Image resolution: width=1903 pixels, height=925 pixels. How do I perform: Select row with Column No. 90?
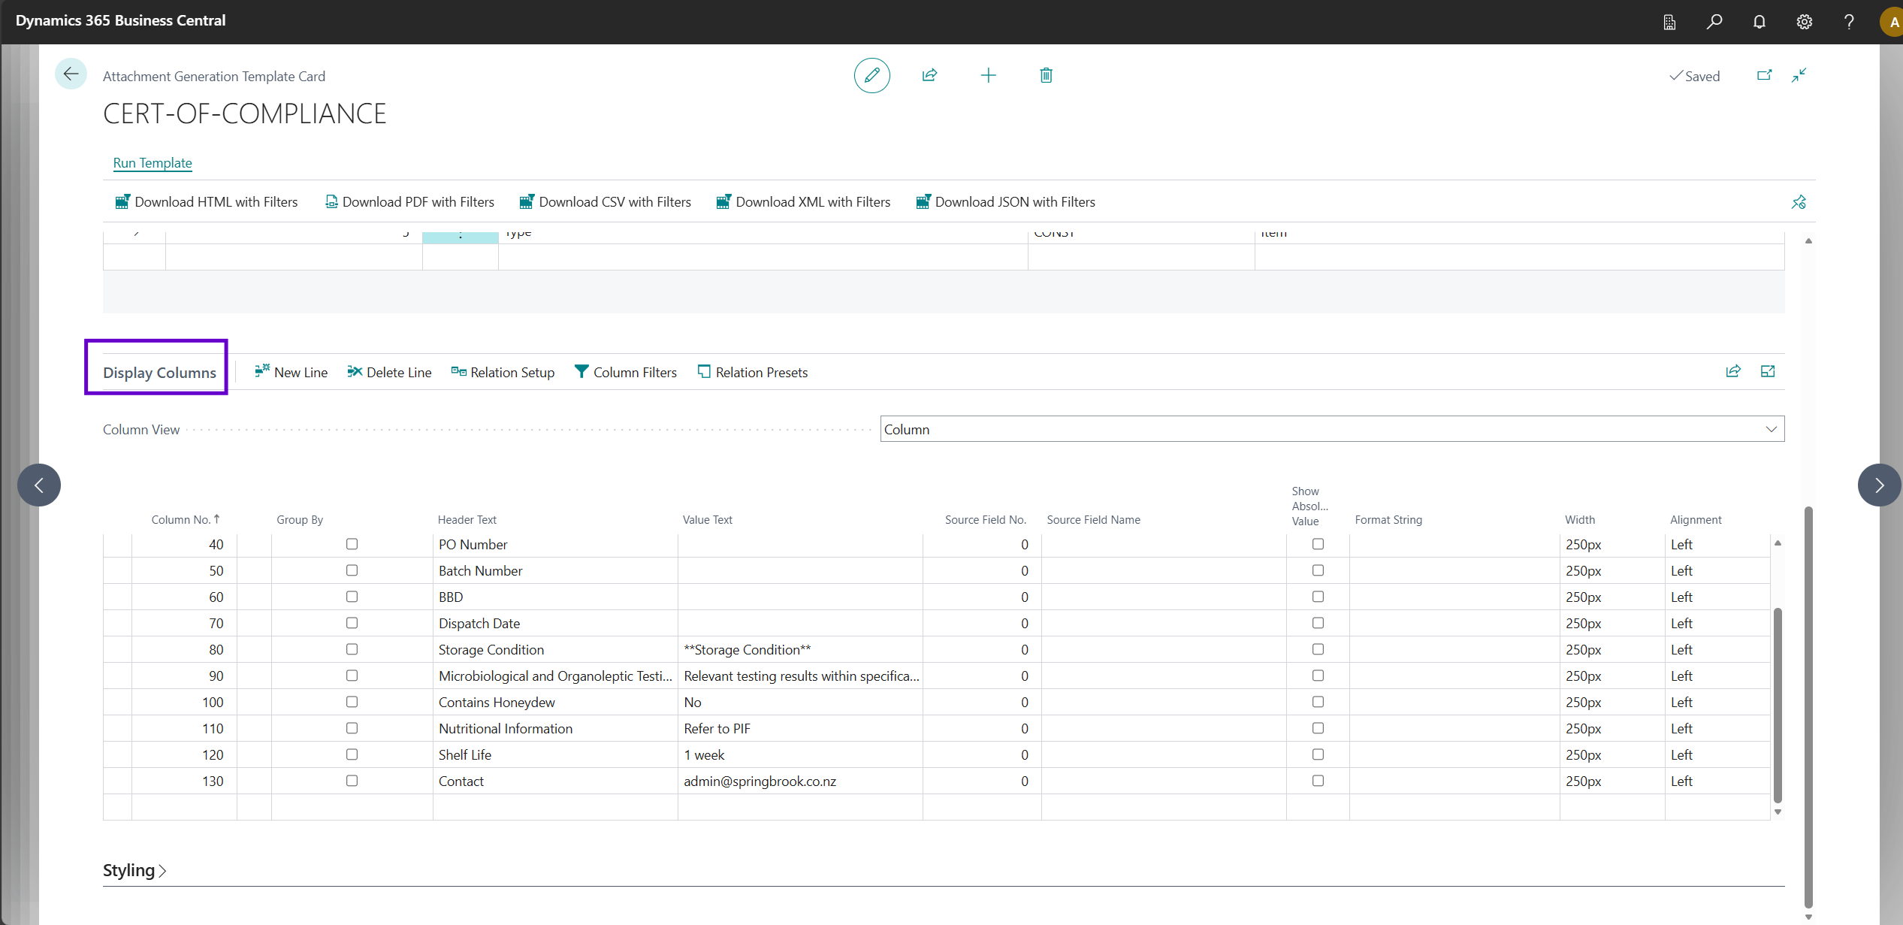(x=117, y=676)
